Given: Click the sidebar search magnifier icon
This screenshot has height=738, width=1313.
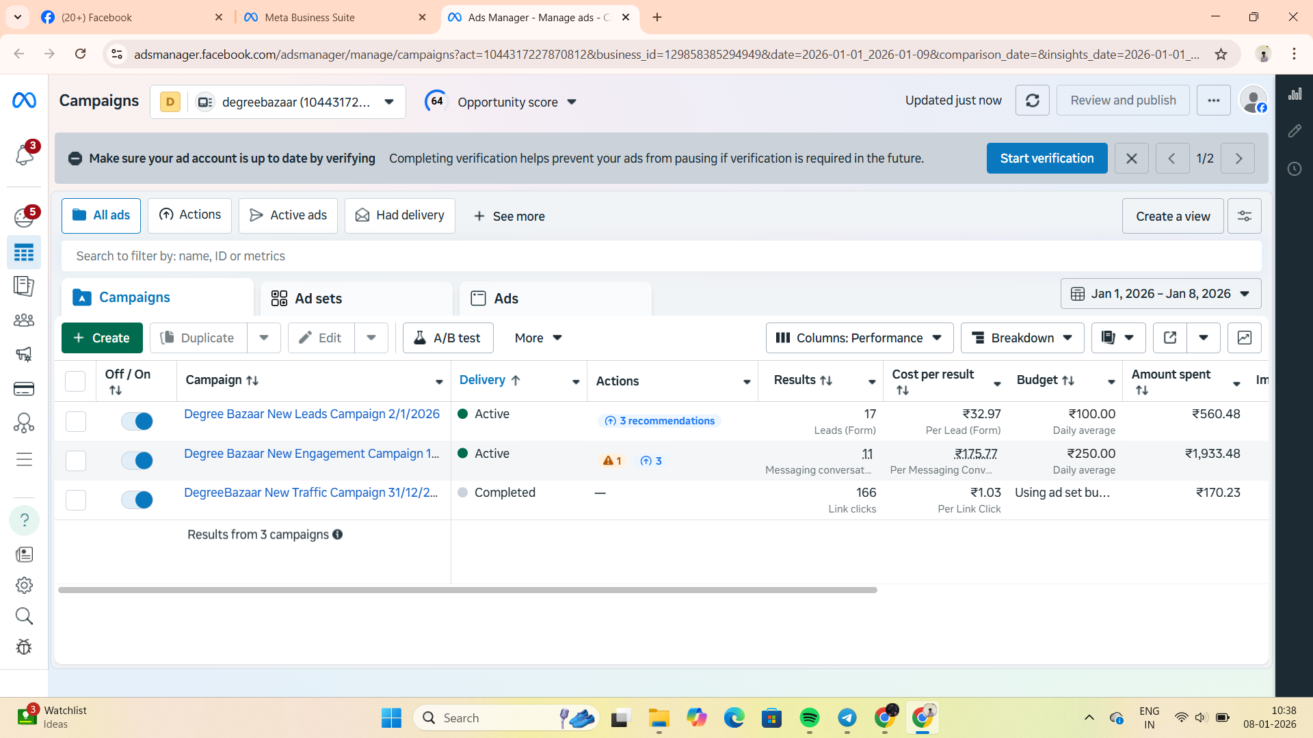Looking at the screenshot, I should (x=24, y=616).
